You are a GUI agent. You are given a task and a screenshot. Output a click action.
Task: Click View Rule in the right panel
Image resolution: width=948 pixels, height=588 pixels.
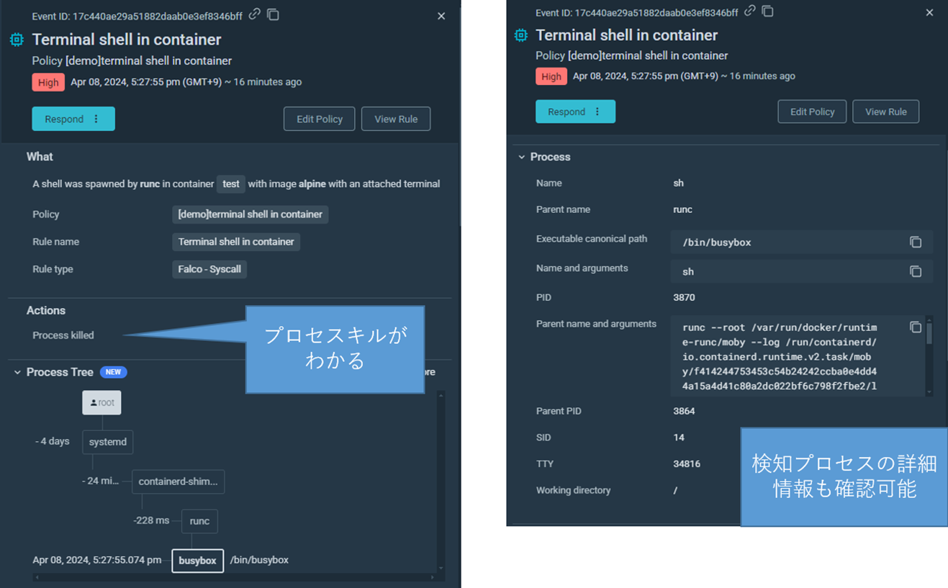[x=885, y=111]
